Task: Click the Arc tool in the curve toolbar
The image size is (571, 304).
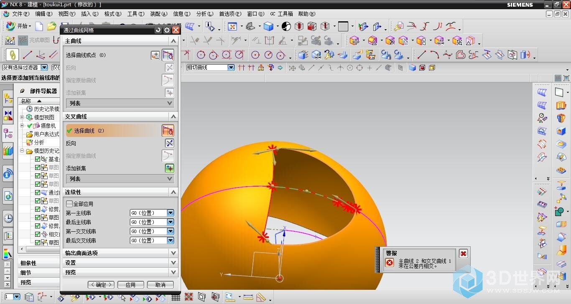Action: point(435,55)
